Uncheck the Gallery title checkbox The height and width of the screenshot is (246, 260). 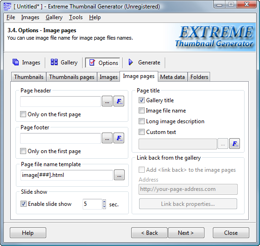tap(141, 100)
